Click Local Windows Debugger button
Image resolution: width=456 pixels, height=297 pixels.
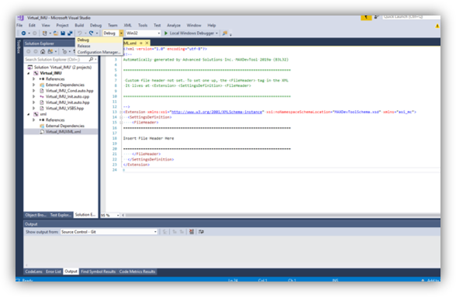tap(191, 33)
